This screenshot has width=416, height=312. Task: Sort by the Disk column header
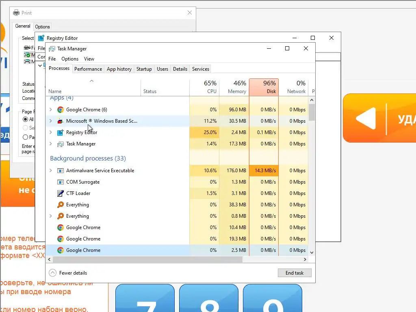(x=264, y=87)
